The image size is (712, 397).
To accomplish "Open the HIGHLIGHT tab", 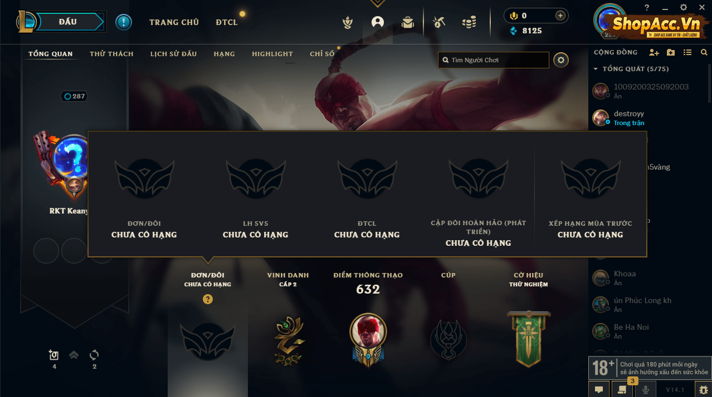I will coord(272,54).
